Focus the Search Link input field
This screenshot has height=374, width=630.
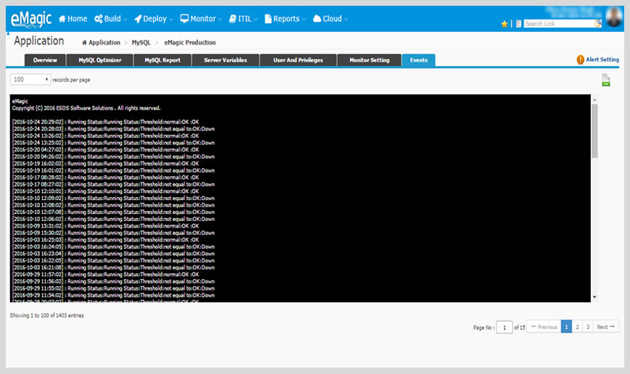(559, 24)
